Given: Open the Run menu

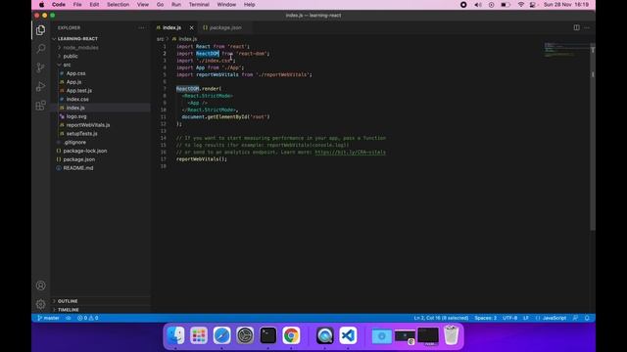Looking at the screenshot, I should pyautogui.click(x=176, y=5).
